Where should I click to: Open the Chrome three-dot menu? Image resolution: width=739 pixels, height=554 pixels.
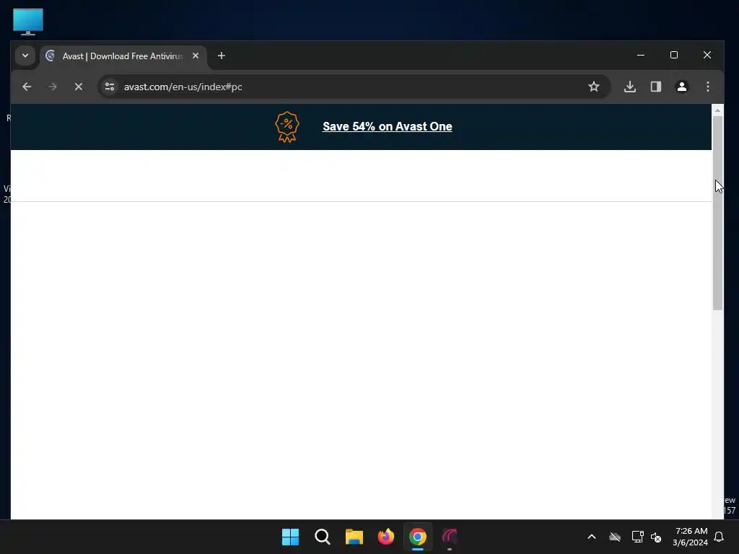(708, 87)
